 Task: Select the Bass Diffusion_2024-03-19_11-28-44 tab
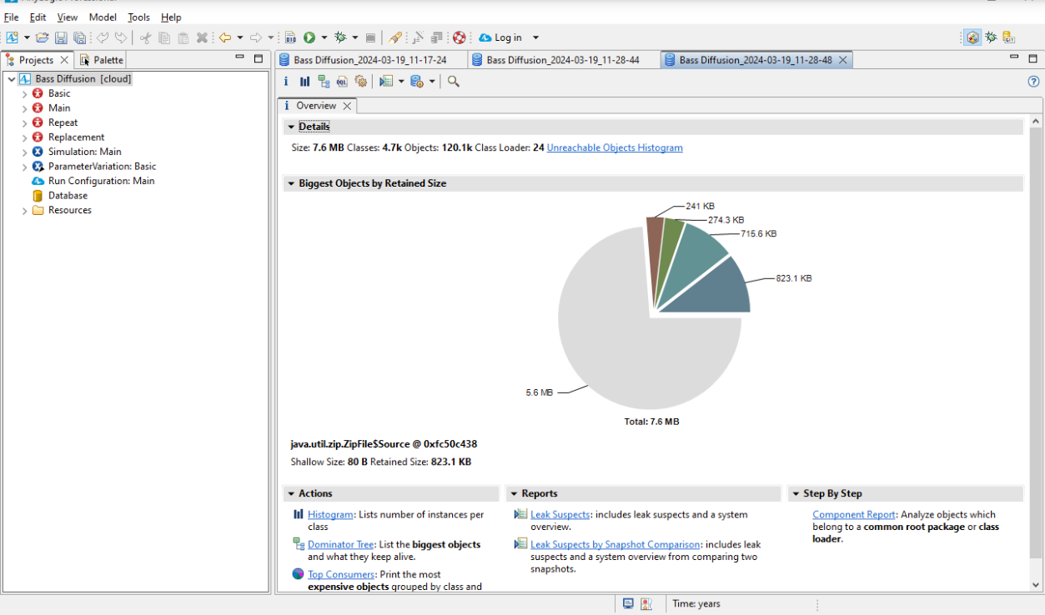[563, 60]
